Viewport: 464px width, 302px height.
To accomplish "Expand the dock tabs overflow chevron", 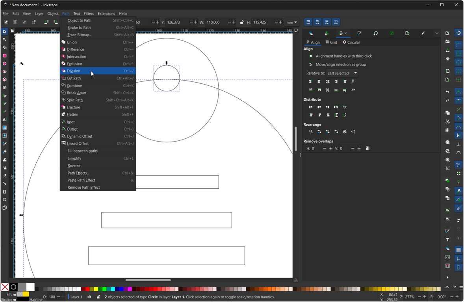I will (437, 33).
